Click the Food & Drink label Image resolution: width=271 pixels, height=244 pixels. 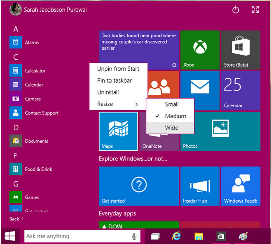click(x=39, y=169)
